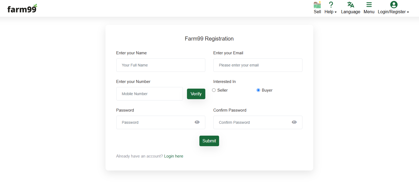This screenshot has width=419, height=184.
Task: Reveal Confirm Password with eye icon
Action: point(294,122)
